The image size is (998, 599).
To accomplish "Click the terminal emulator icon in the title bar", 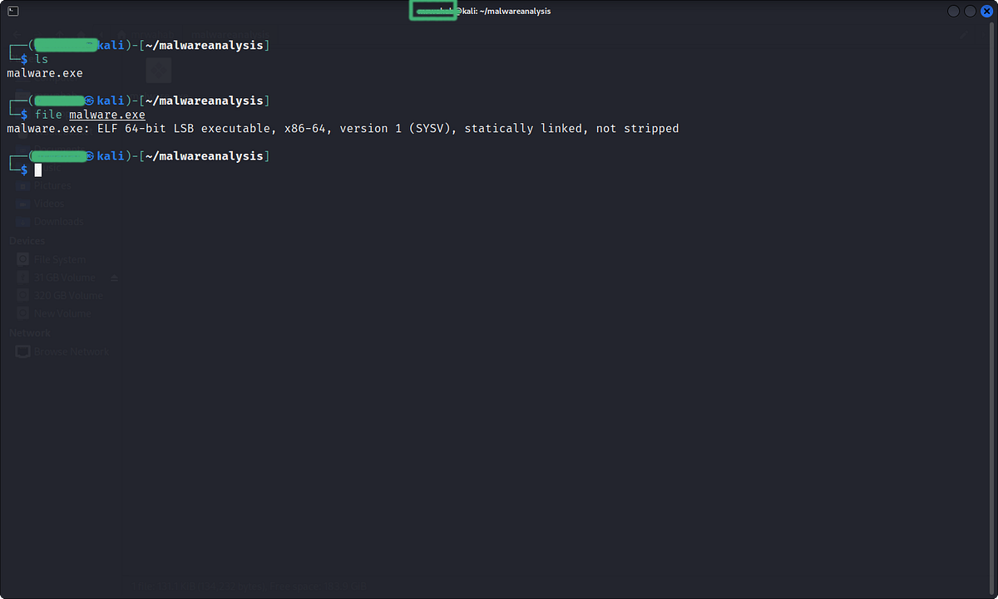I will [x=12, y=11].
